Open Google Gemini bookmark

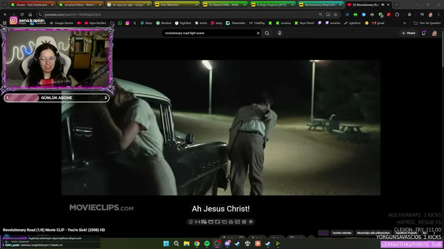click(61, 23)
